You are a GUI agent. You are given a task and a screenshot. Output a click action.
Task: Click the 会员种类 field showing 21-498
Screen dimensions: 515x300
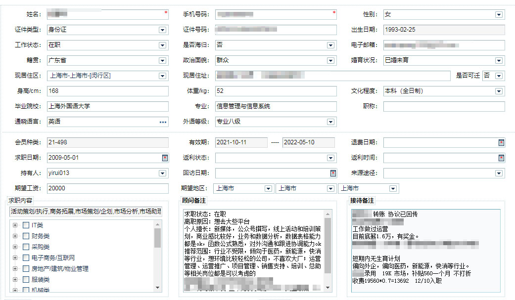(x=108, y=142)
